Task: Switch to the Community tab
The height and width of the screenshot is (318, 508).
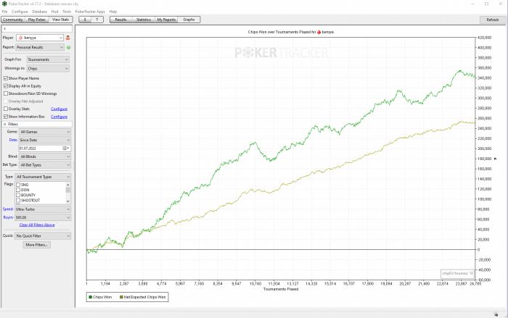Action: (13, 20)
